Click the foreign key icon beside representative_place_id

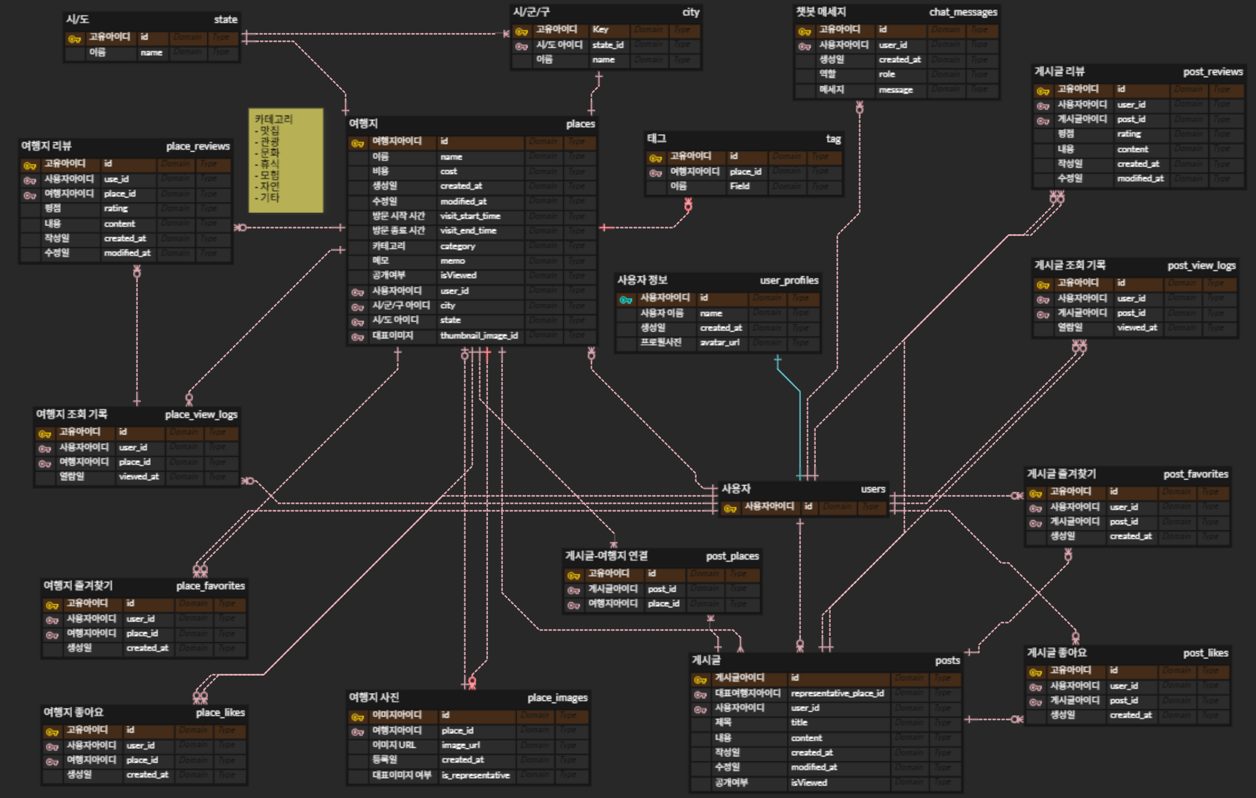coord(700,695)
